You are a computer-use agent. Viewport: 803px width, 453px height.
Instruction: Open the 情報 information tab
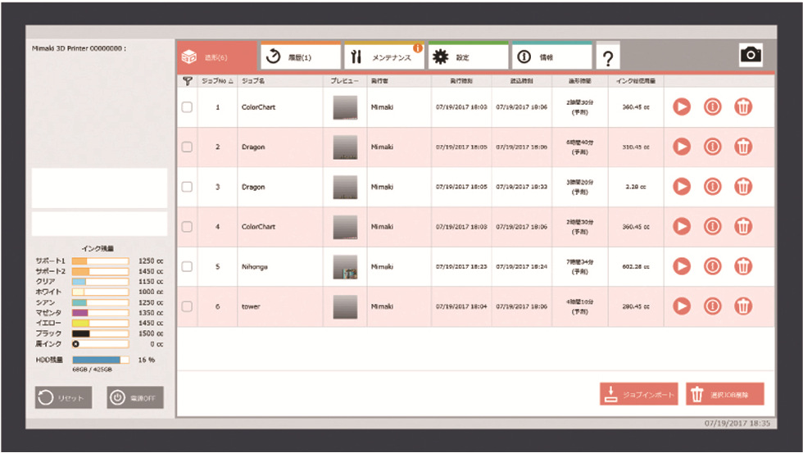[552, 57]
